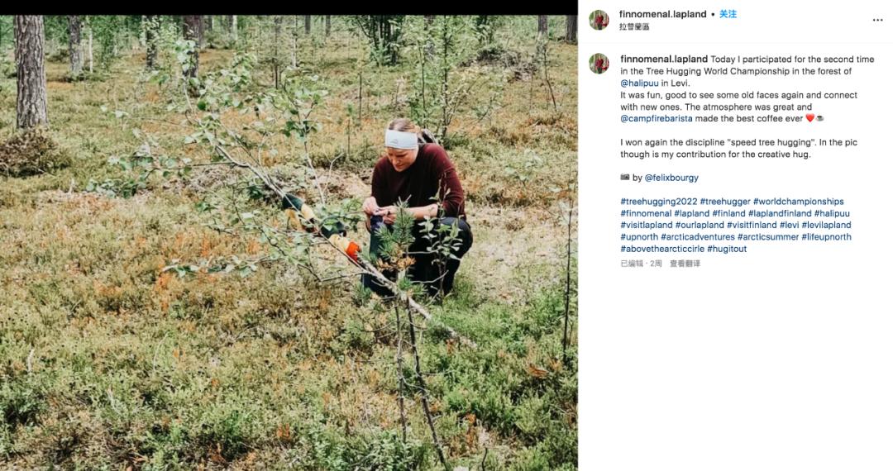Click 查看翻译 to view translation
The width and height of the screenshot is (893, 471).
685,264
